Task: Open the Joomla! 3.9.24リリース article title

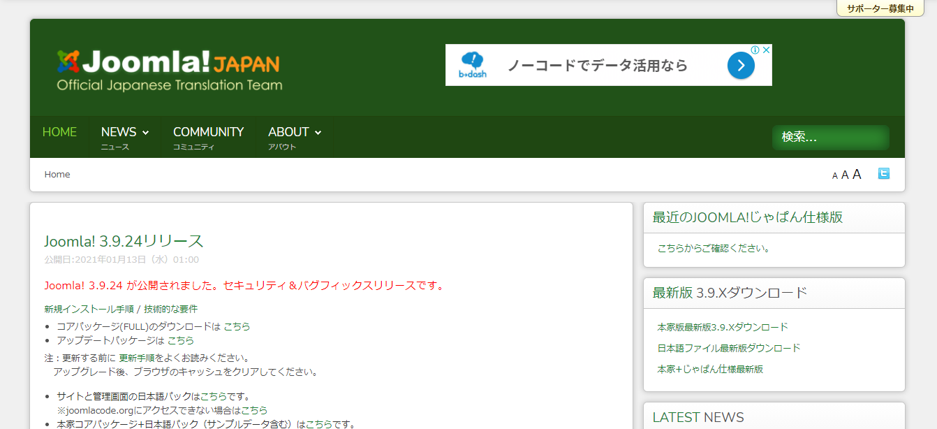Action: pyautogui.click(x=124, y=241)
